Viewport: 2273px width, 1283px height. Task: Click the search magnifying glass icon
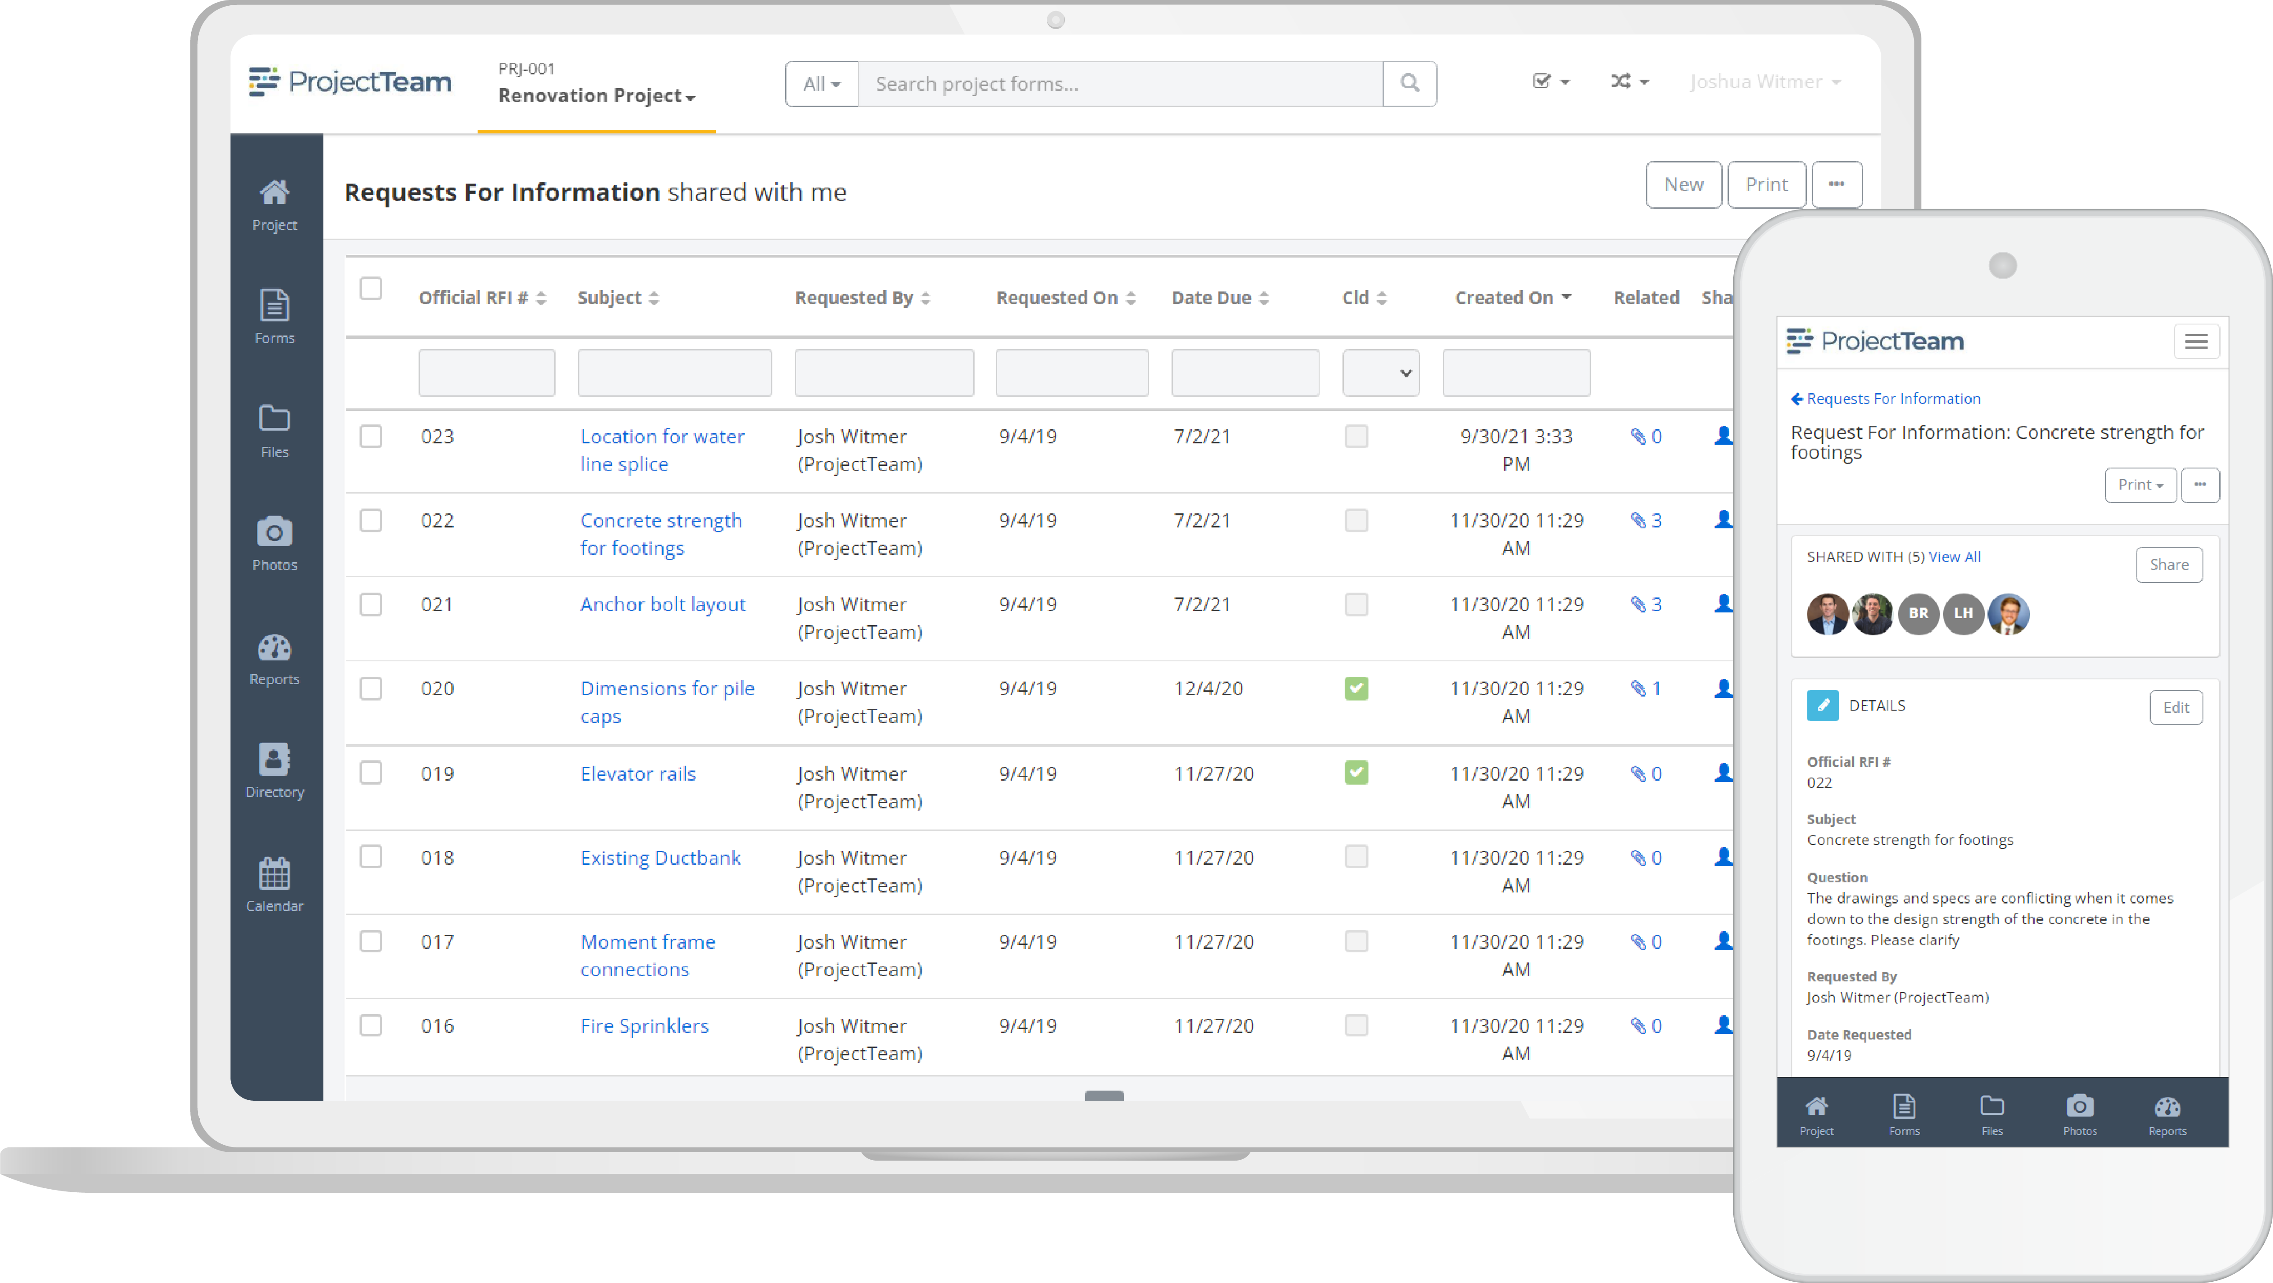point(1408,83)
